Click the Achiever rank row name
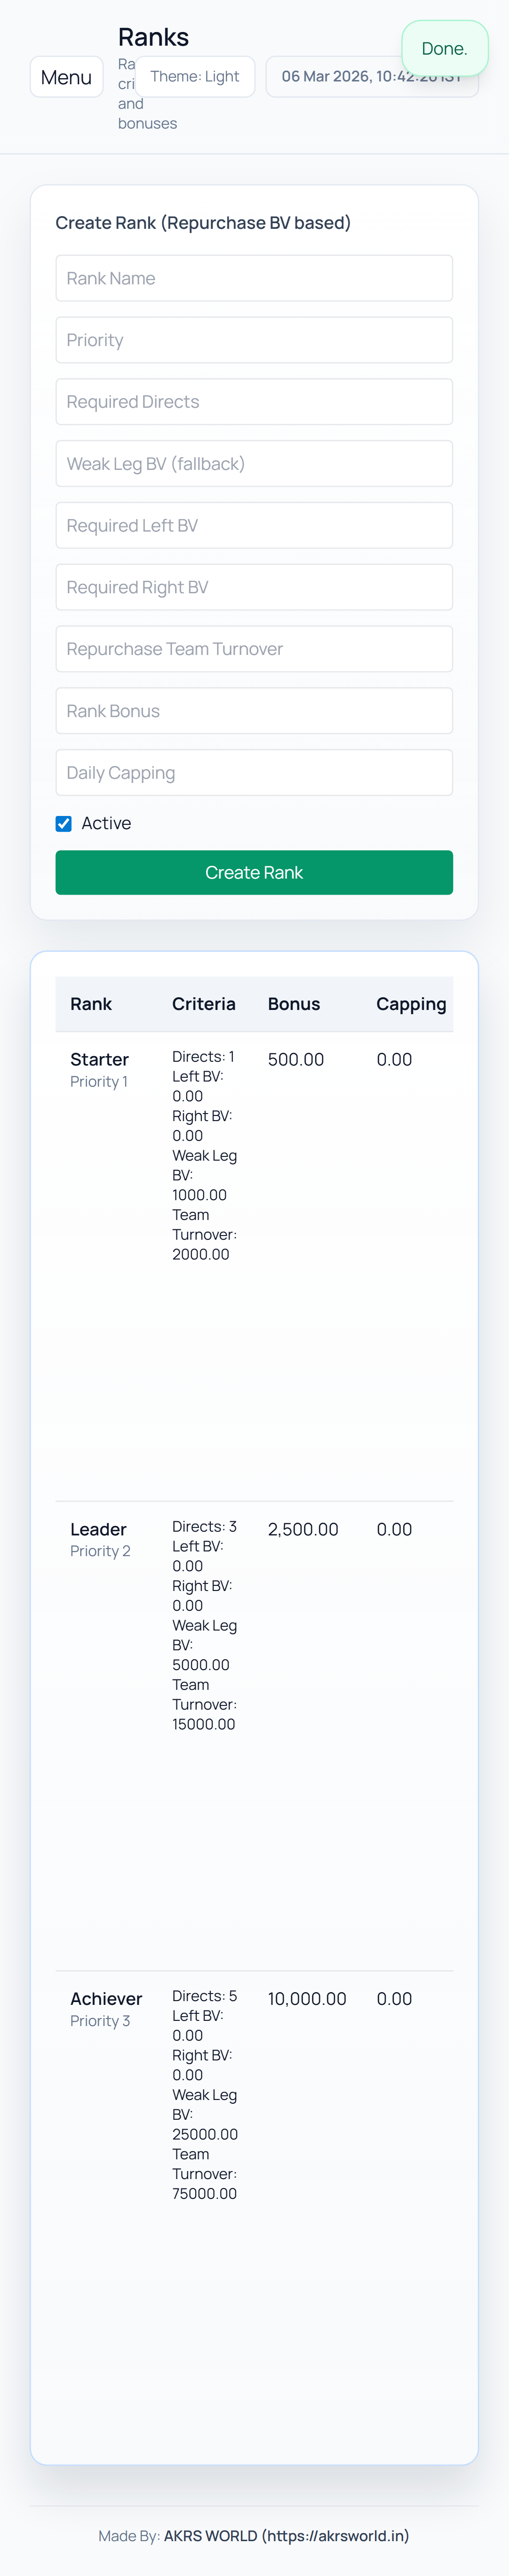The image size is (509, 2576). coord(106,1998)
